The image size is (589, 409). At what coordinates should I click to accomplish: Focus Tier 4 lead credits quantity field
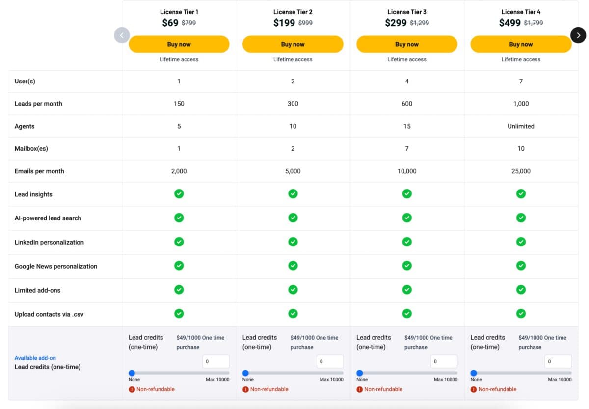pos(558,362)
